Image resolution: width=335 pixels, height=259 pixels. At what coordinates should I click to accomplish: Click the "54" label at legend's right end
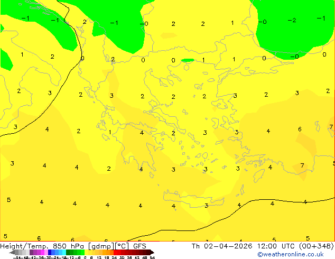coord(152,257)
